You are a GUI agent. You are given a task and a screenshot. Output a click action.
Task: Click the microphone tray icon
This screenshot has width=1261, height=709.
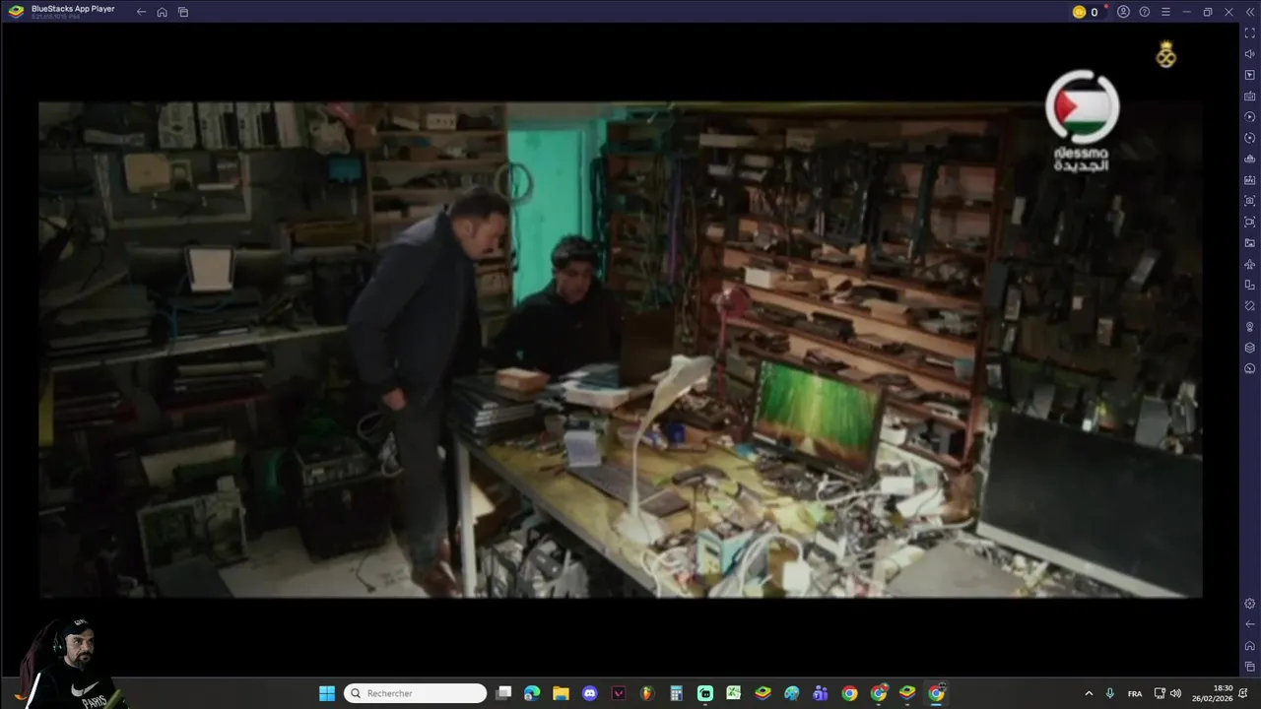click(x=1110, y=693)
